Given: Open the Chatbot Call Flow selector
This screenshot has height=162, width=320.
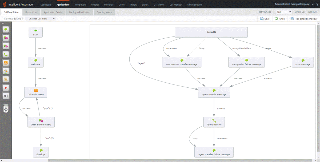Looking at the screenshot, I should pos(41,19).
